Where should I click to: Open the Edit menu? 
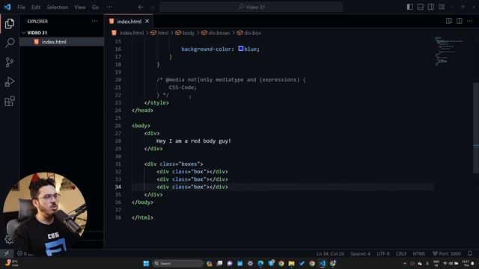(36, 7)
